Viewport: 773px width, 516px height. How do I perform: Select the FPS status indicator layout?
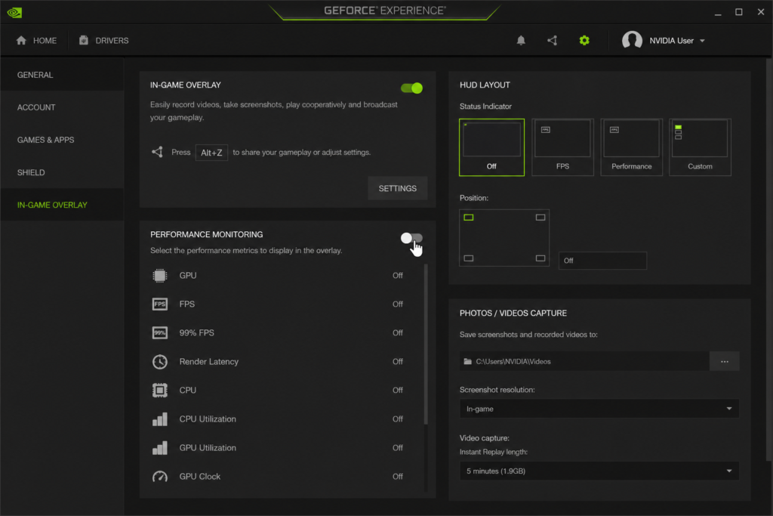[x=562, y=147]
